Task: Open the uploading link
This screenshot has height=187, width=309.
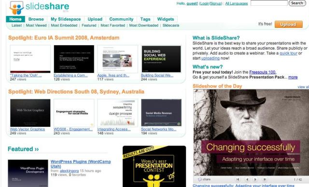Action: [x=211, y=58]
